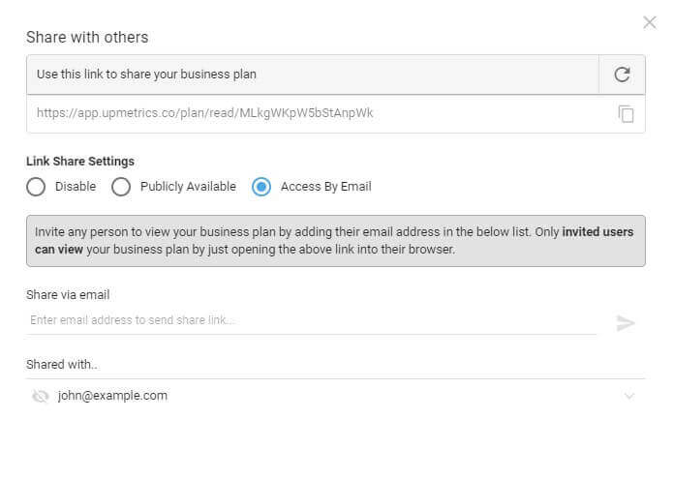This screenshot has width=673, height=479.
Task: Click the Share with others title
Action: pos(87,38)
